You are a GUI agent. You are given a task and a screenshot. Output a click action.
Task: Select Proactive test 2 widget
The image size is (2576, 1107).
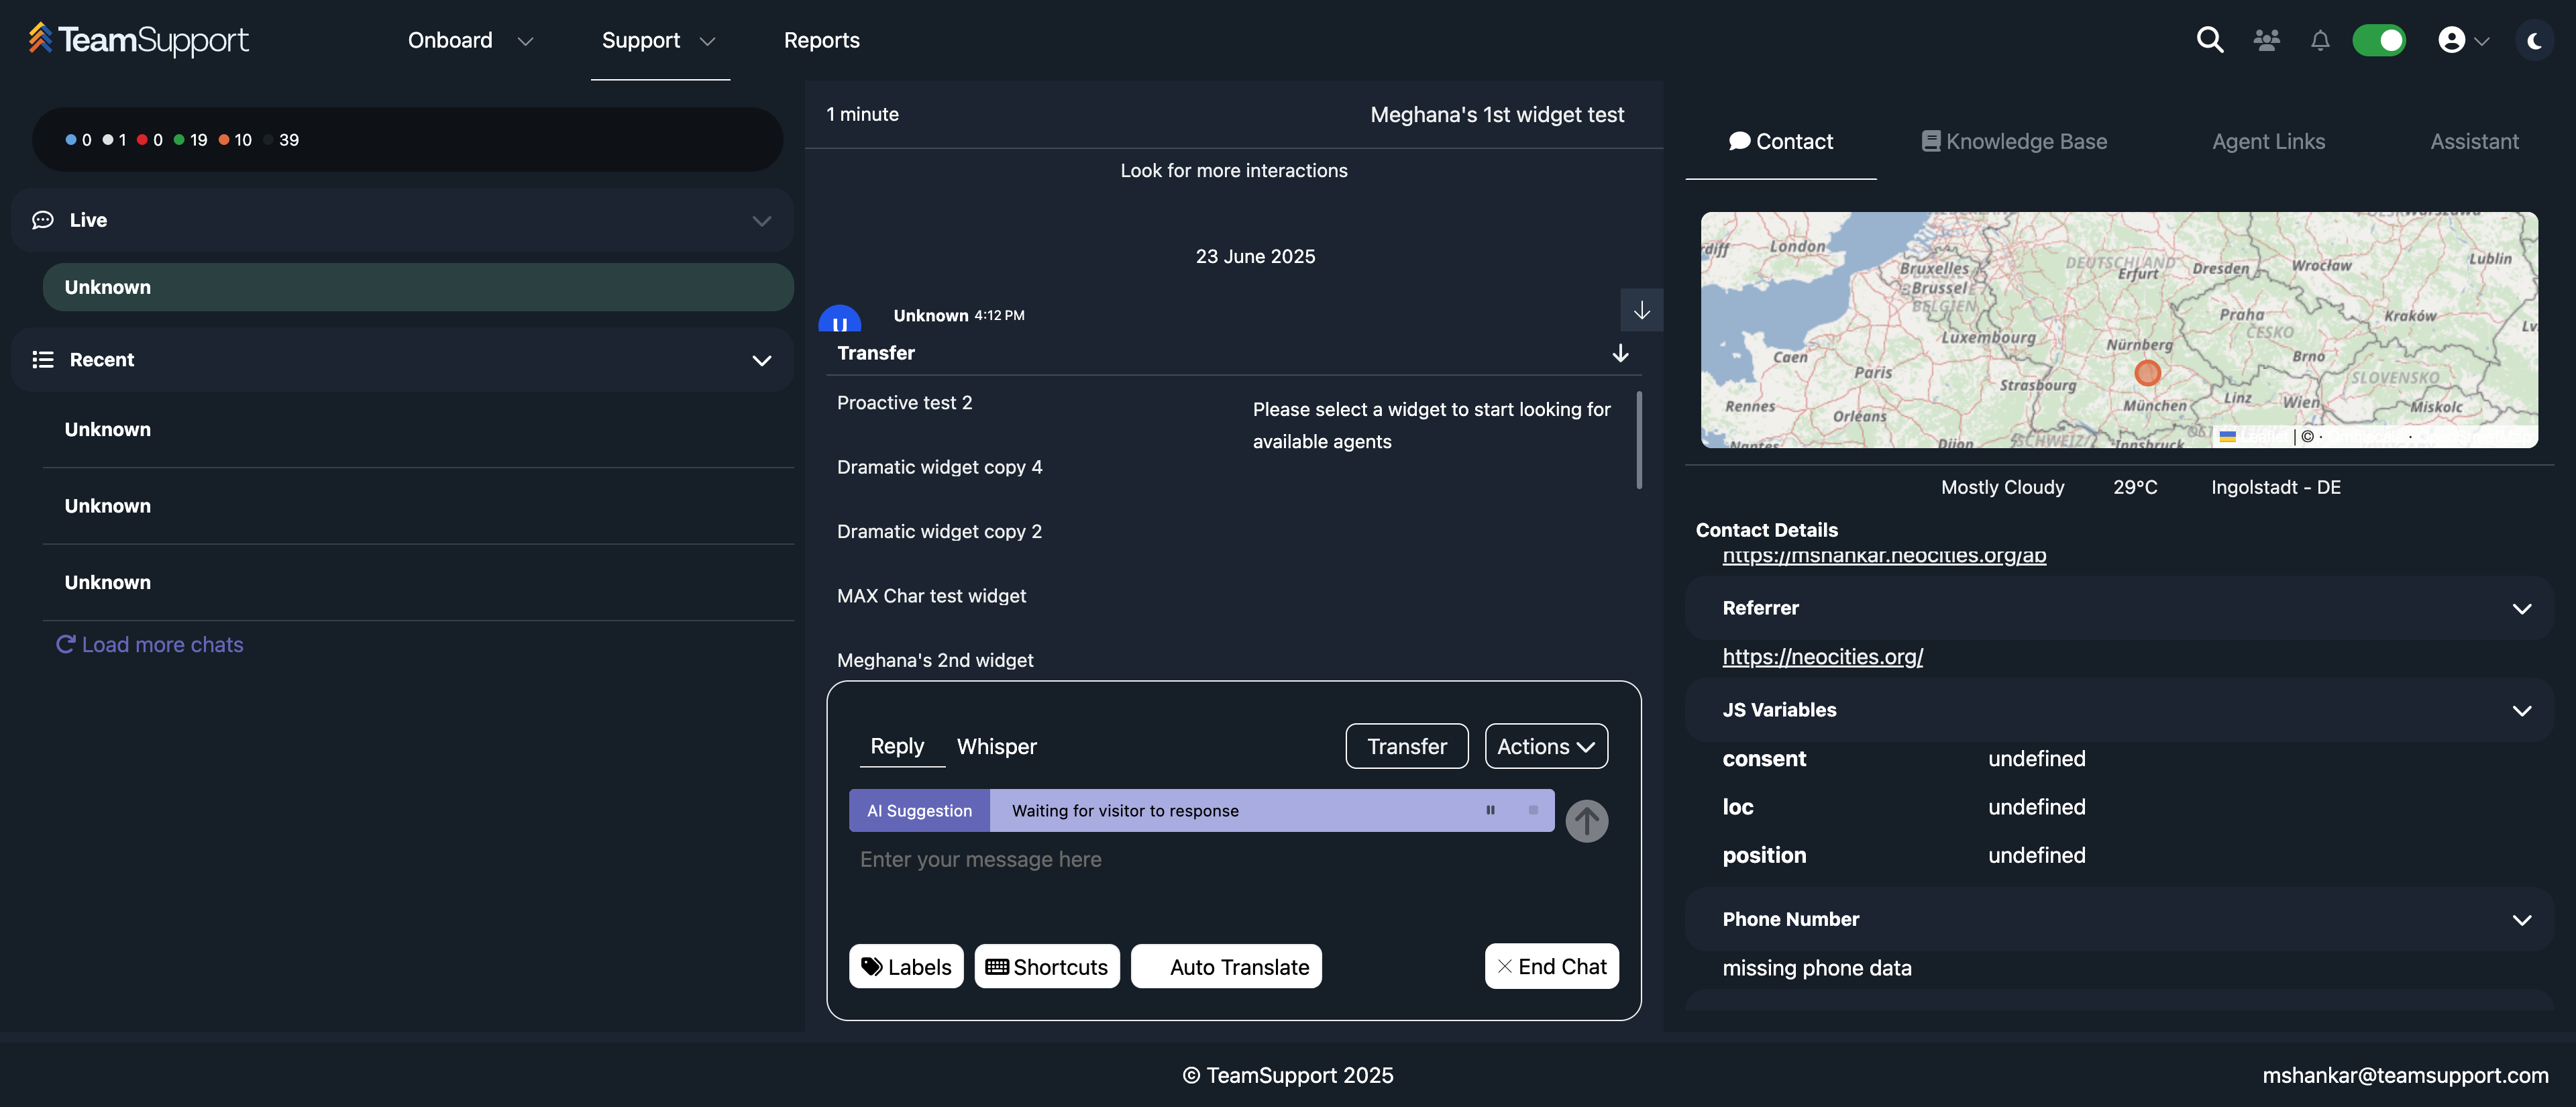(x=904, y=402)
